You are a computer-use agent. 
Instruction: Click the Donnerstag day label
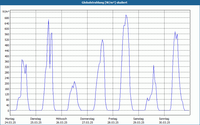[87, 119]
